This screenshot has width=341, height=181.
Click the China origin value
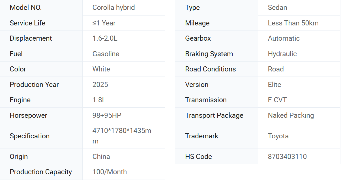point(101,157)
